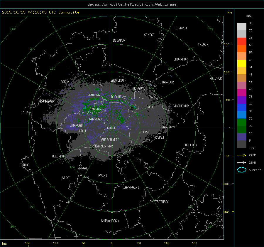This screenshot has height=247, width=264.
Task: Click the SHORAPUR city label
Action: coord(180,59)
